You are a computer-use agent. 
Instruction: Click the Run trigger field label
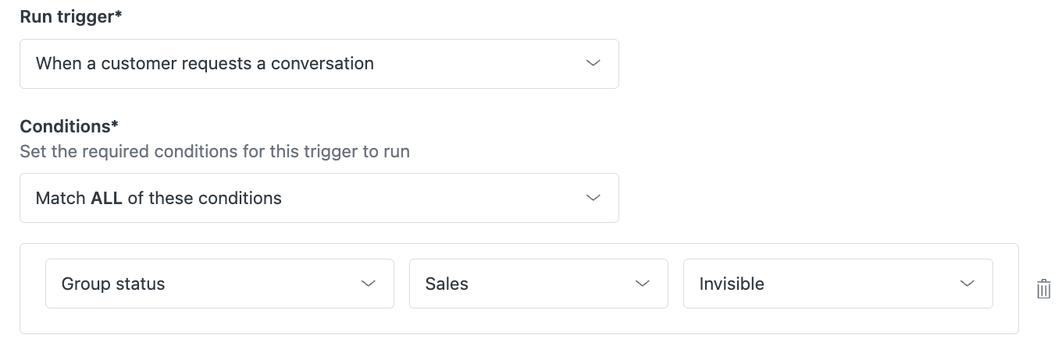click(x=71, y=16)
